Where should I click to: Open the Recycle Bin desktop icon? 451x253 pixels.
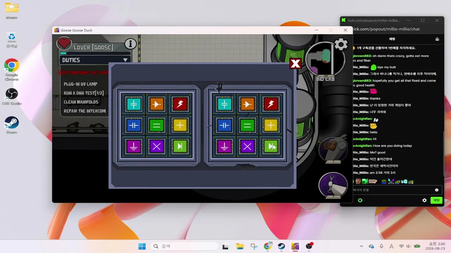[x=12, y=39]
